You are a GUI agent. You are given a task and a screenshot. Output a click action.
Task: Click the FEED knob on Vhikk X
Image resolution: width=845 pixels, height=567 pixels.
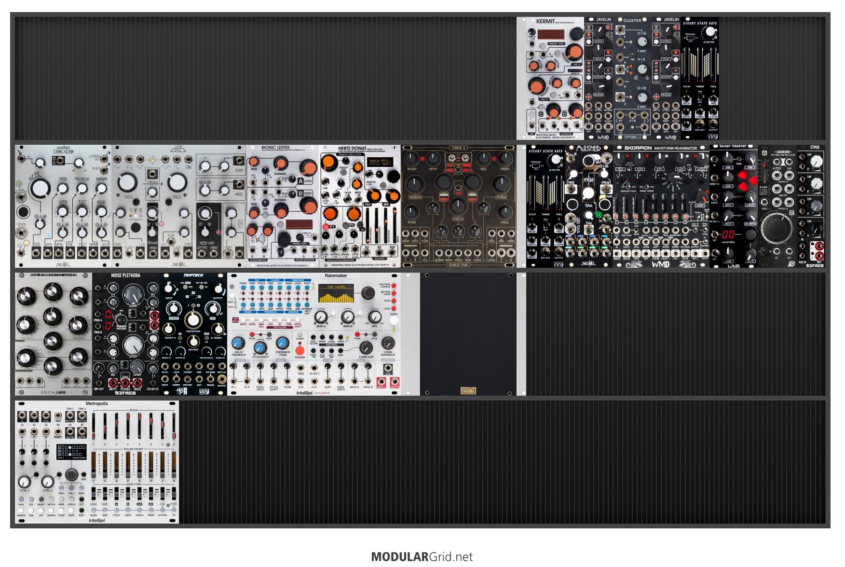(505, 158)
